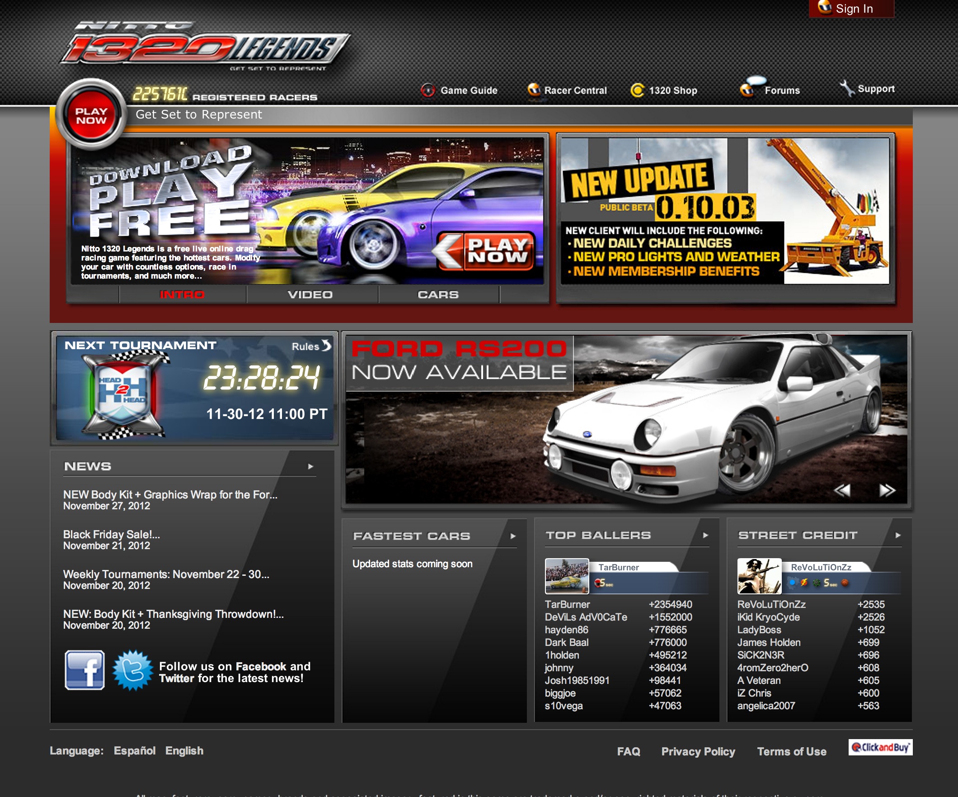
Task: Select SiCK2N3R in Street Credit
Action: point(761,655)
